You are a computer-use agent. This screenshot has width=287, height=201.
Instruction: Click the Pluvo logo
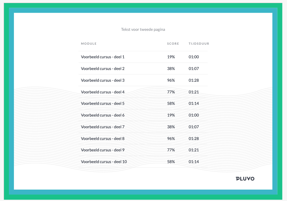tap(245, 178)
